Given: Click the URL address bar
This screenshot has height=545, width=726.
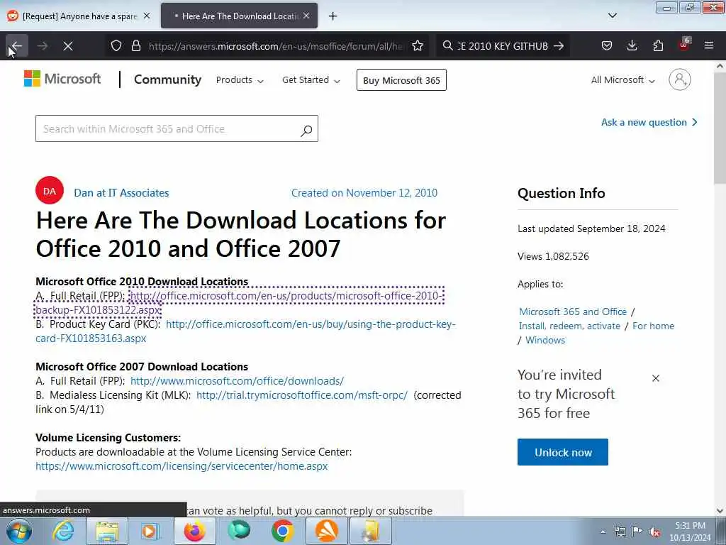Looking at the screenshot, I should (x=276, y=46).
